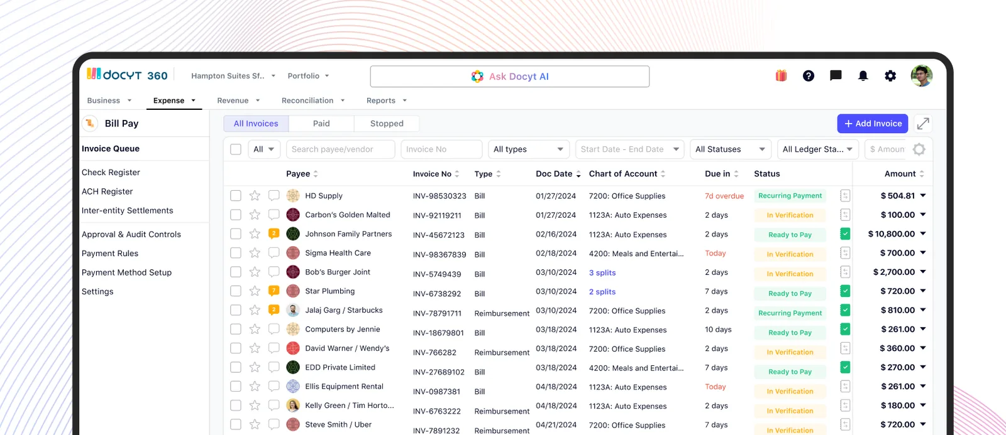Screen dimensions: 1006x435
Task: Click the Invoice No search field
Action: tap(441, 149)
